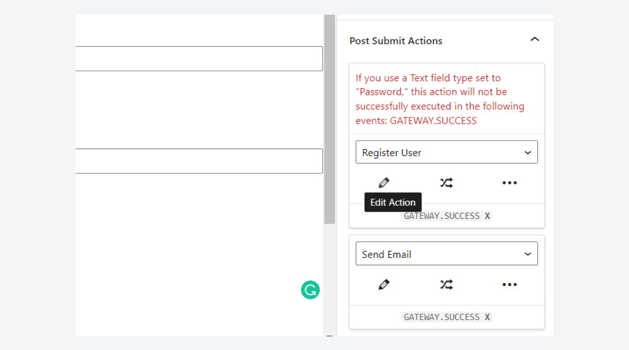Click the gray vertical scrollbar thumb

coord(329,121)
